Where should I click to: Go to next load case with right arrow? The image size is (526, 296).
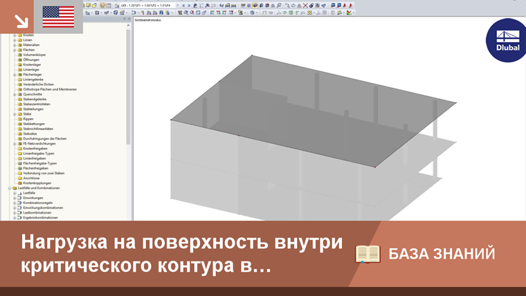tap(189, 6)
